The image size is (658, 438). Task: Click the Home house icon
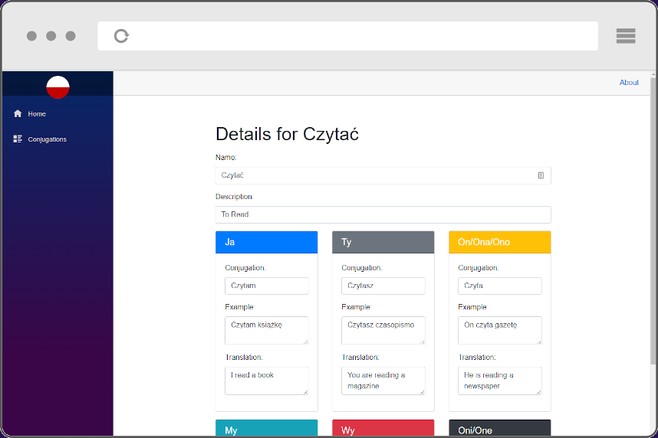18,114
